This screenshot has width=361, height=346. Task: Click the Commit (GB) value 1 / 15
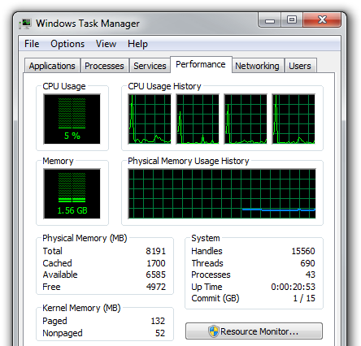click(304, 298)
